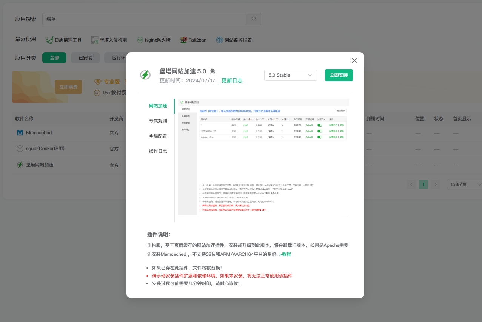Image resolution: width=482 pixels, height=322 pixels.
Task: Go to next page arrow
Action: (436, 184)
